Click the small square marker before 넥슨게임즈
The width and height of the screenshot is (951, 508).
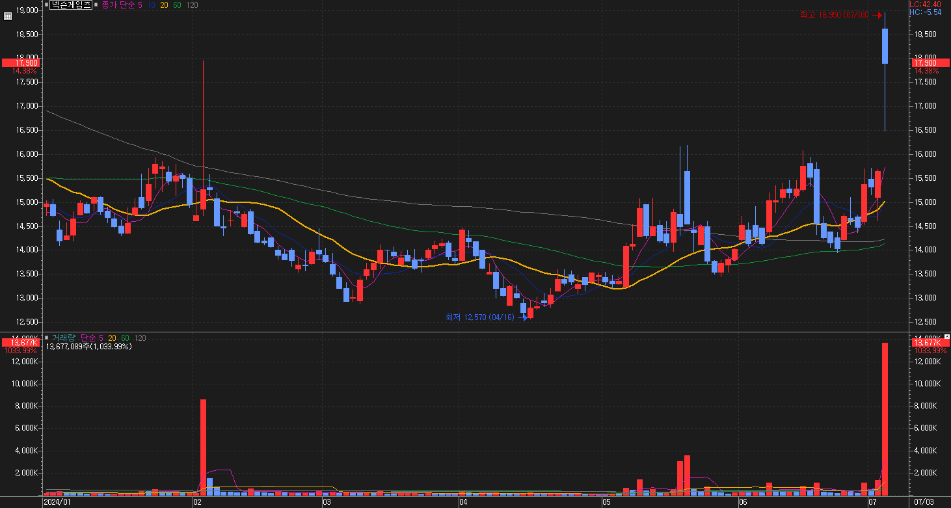click(x=46, y=5)
